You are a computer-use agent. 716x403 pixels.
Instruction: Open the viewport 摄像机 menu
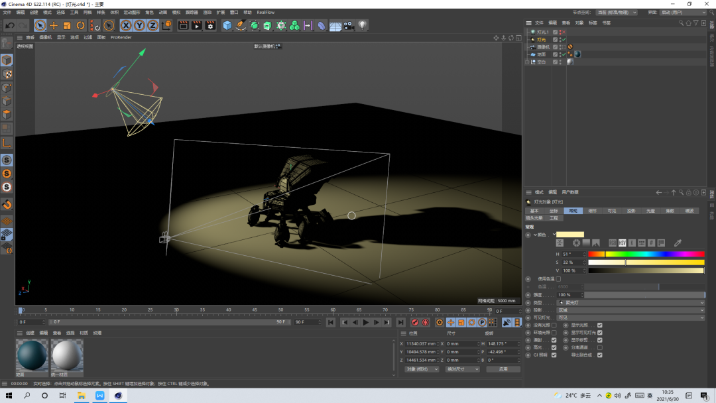coord(46,37)
